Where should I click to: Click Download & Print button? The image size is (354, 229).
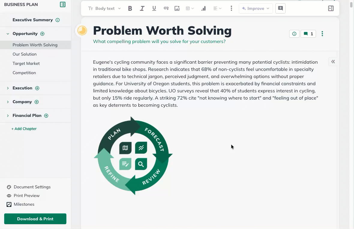point(35,219)
